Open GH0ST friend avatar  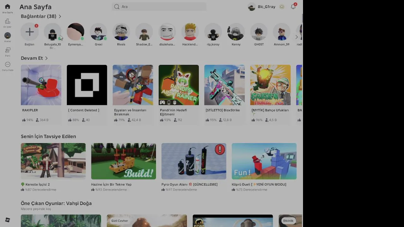click(259, 32)
